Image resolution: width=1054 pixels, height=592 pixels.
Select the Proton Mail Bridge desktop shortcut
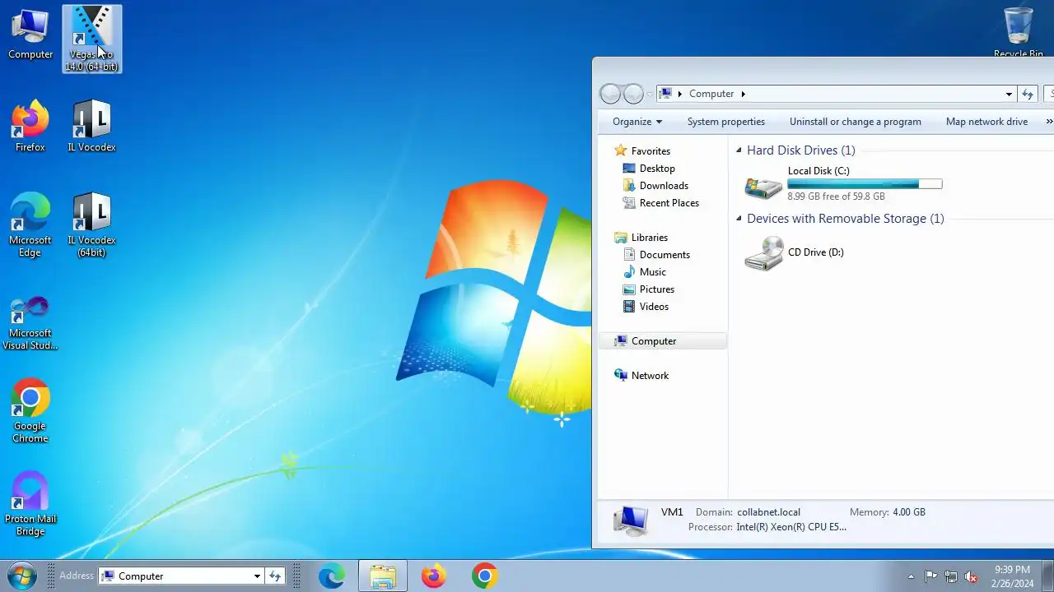30,504
